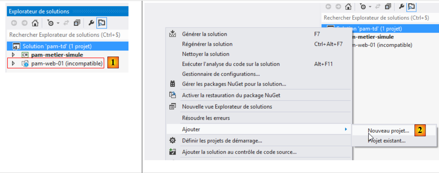439x173 pixels.
Task: Click the NuGet package manager icon in context menu
Action: pyautogui.click(x=173, y=84)
